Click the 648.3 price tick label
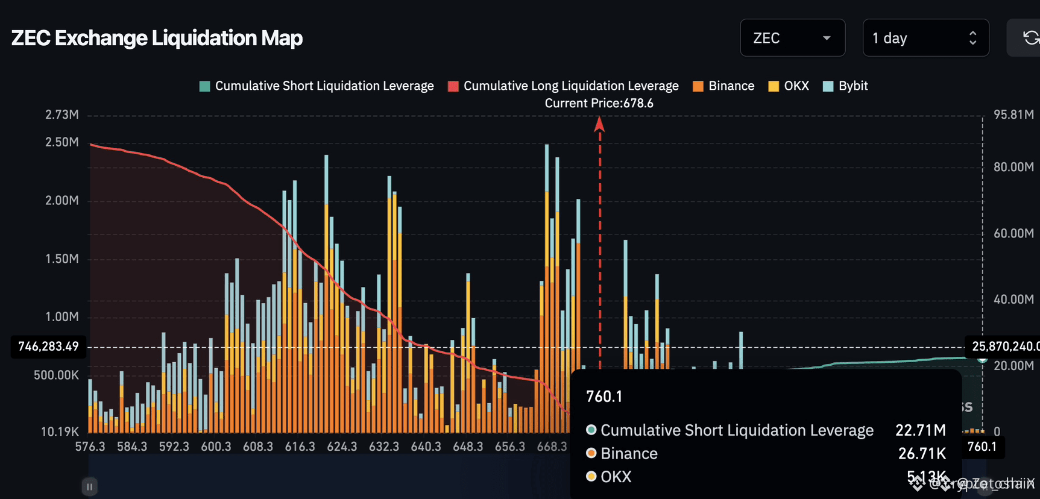The width and height of the screenshot is (1040, 499). click(x=468, y=447)
